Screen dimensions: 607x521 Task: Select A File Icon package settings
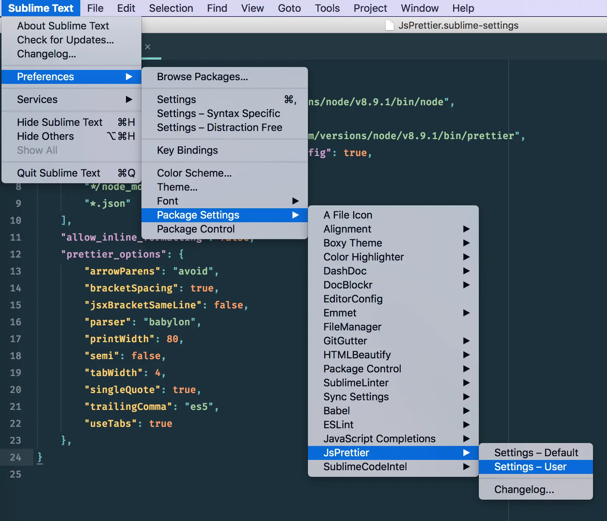[x=393, y=215]
